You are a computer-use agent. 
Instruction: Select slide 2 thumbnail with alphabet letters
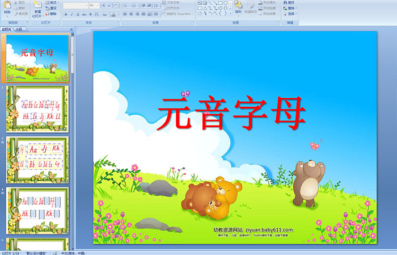pyautogui.click(x=37, y=109)
